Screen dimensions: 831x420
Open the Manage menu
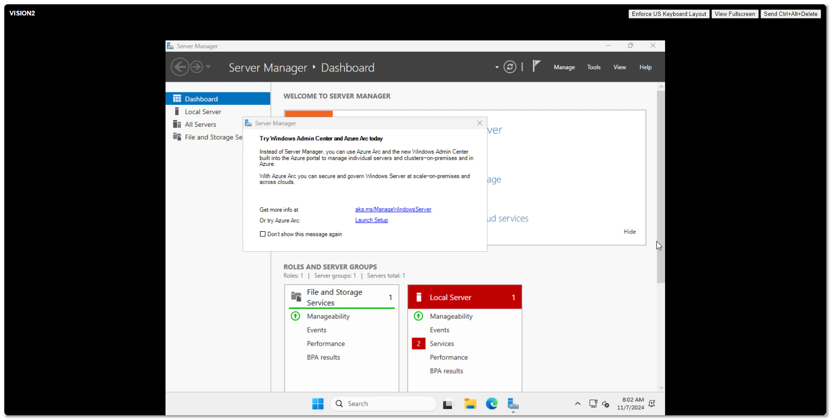[564, 67]
